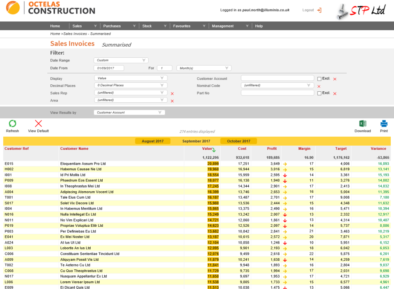
Task: Click the Print printer icon
Action: click(384, 123)
